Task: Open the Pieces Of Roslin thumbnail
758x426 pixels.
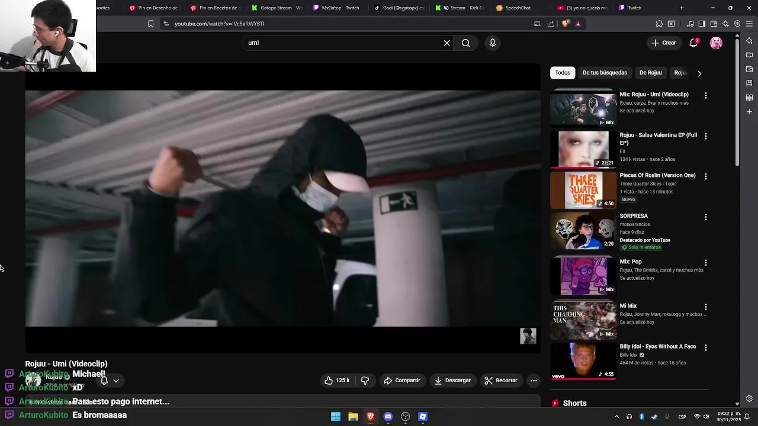Action: (x=583, y=190)
